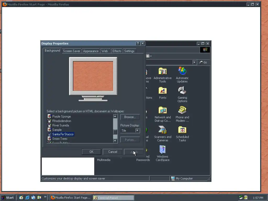Click the wallpaper list scrollbar thumb
This screenshot has height=201, width=268.
(115, 132)
